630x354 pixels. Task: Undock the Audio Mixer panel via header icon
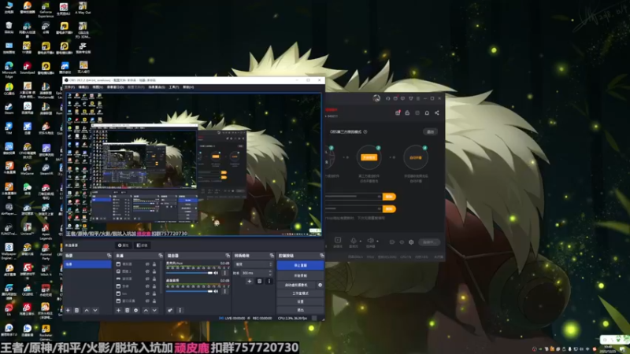coord(228,256)
